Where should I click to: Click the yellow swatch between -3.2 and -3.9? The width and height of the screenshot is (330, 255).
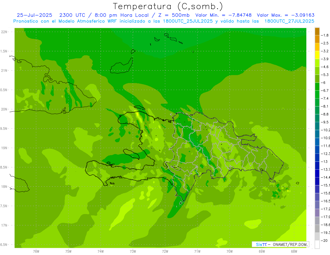317,55
